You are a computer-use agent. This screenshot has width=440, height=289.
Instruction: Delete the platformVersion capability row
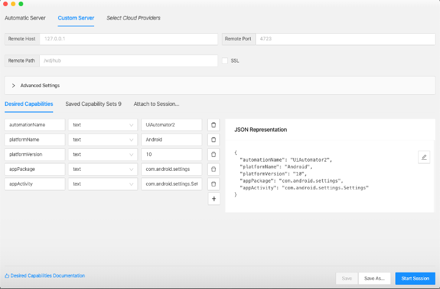[213, 154]
